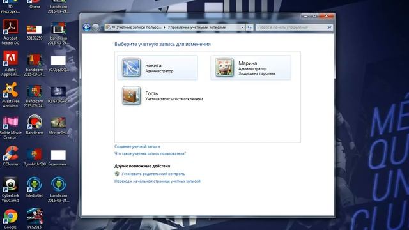Click the search magnifier icon

[329, 27]
